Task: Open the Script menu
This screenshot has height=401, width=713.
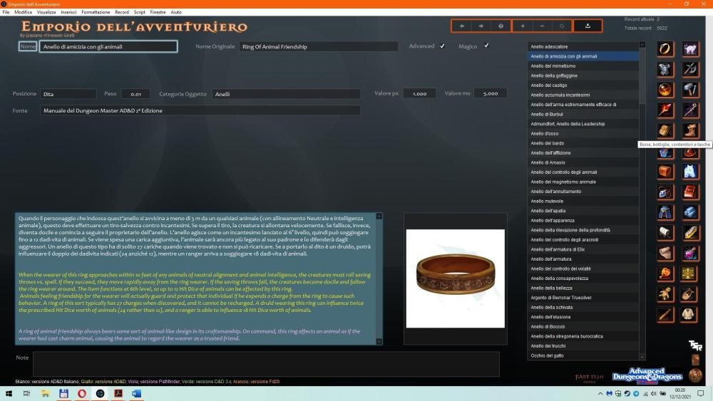Action: click(140, 12)
